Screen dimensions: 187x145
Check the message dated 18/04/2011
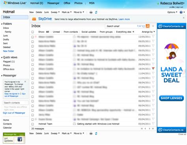(33, 69)
